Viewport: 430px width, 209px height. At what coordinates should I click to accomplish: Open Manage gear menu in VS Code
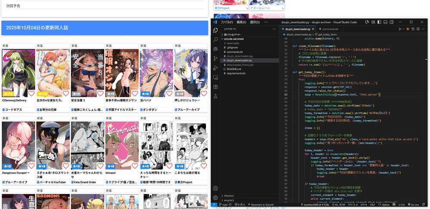(215, 198)
